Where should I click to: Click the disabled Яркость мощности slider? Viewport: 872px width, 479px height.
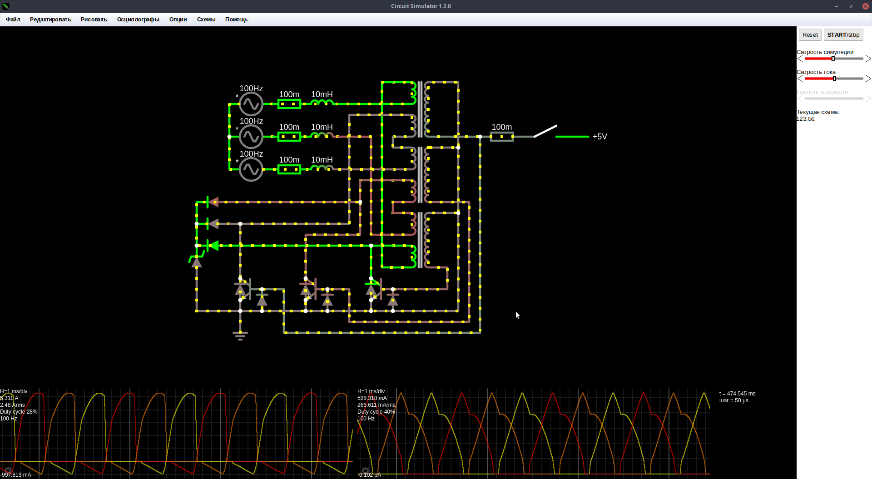tap(834, 99)
